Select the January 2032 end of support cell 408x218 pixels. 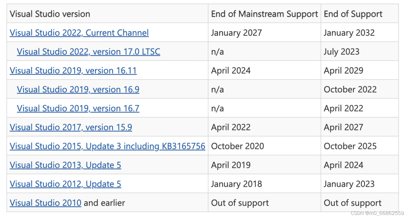pyautogui.click(x=349, y=33)
